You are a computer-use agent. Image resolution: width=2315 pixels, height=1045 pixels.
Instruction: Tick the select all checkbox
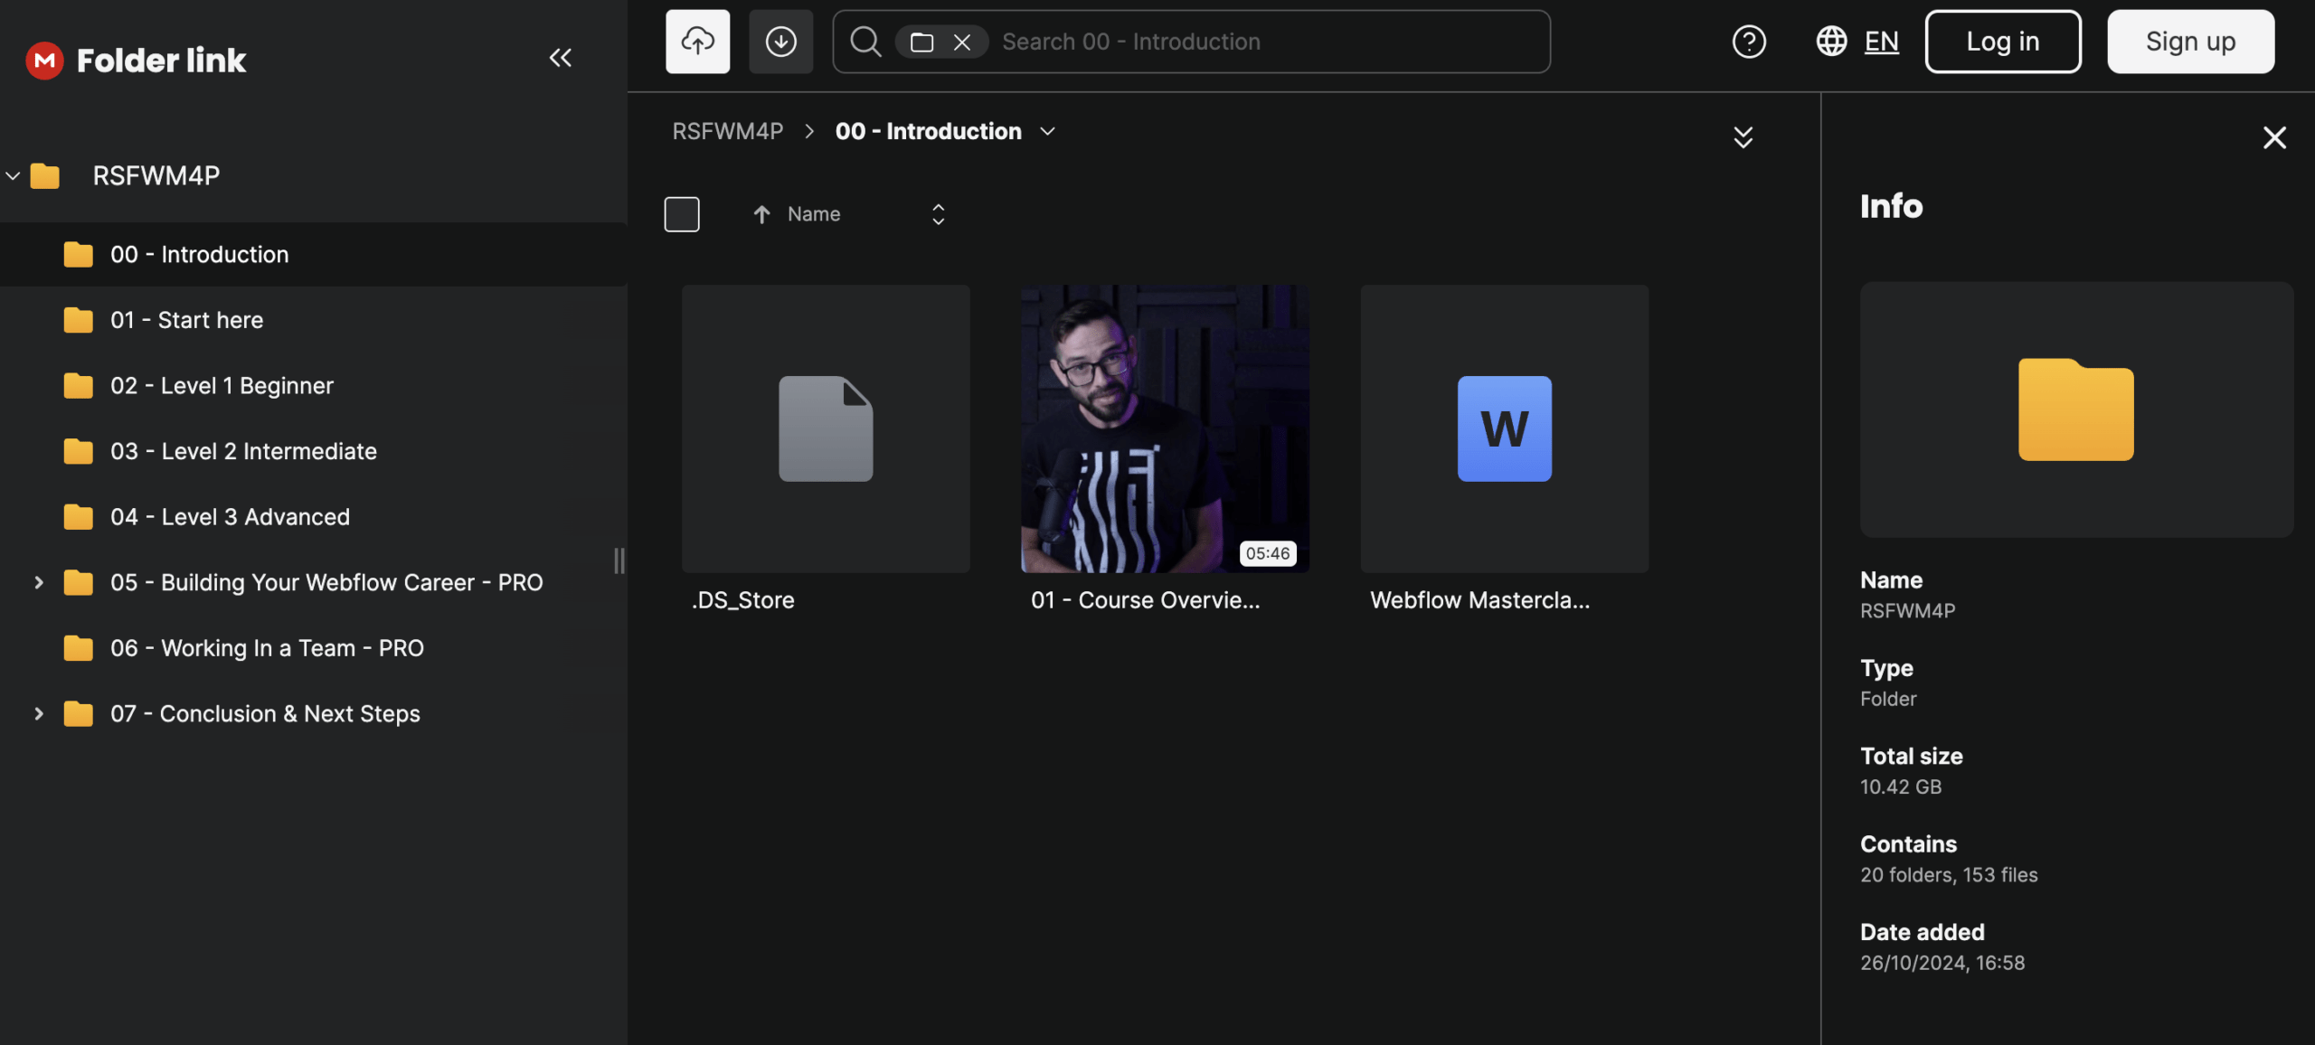coord(681,214)
